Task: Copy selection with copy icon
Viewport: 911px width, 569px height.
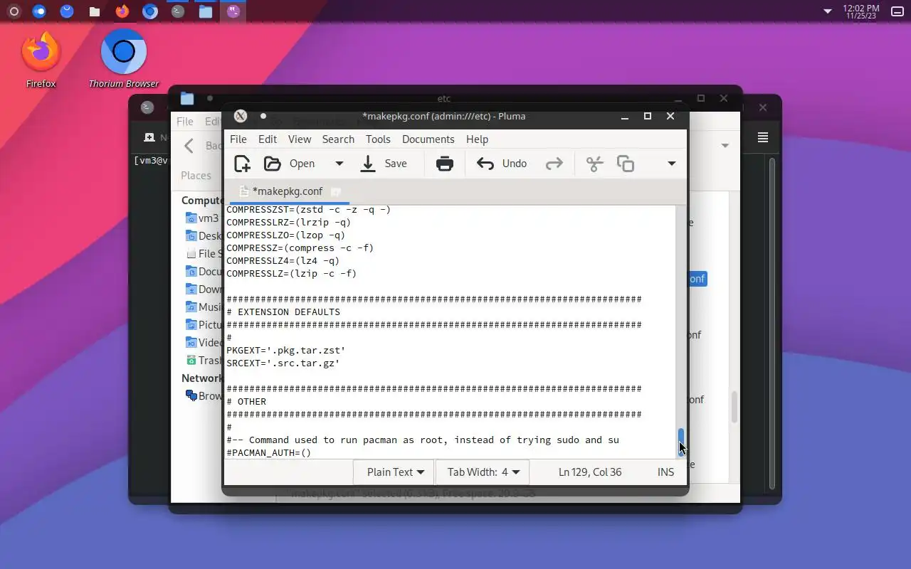Action: [x=626, y=164]
